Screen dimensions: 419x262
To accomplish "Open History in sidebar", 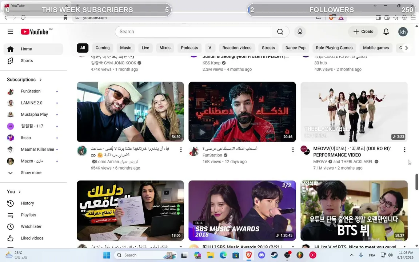I will pos(33,203).
